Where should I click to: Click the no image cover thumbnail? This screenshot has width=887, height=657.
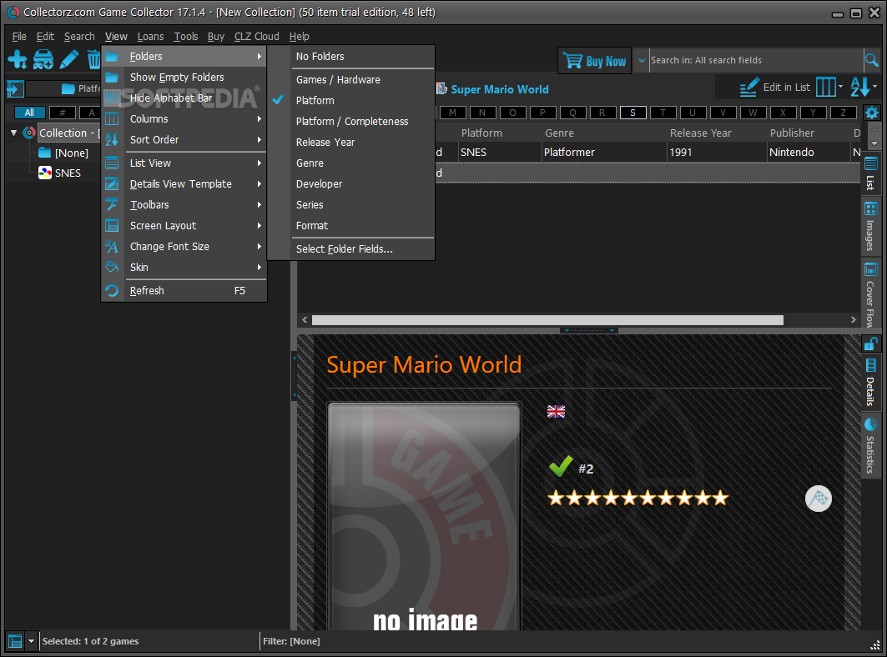pyautogui.click(x=424, y=516)
